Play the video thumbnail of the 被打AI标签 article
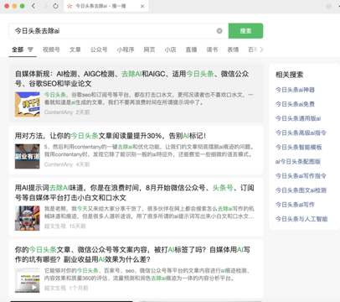This screenshot has width=340, height=302. click(x=28, y=280)
